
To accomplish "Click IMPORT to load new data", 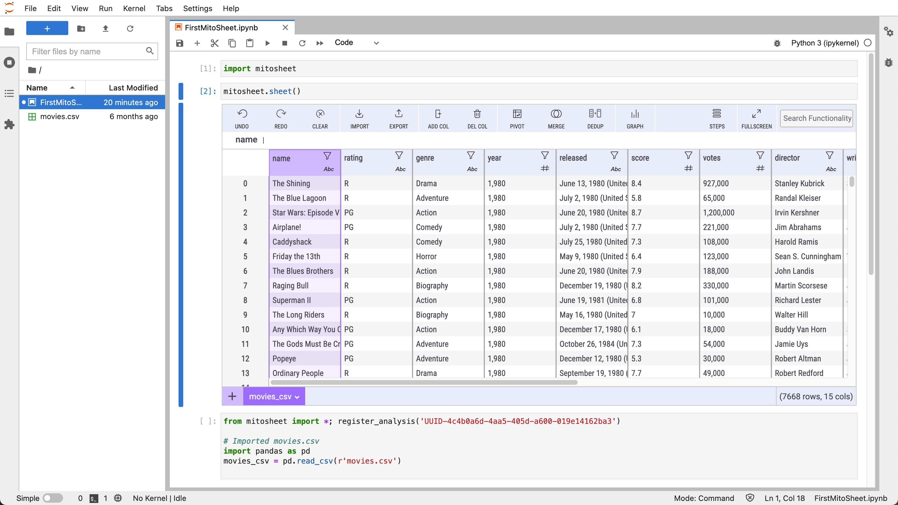I will point(359,119).
